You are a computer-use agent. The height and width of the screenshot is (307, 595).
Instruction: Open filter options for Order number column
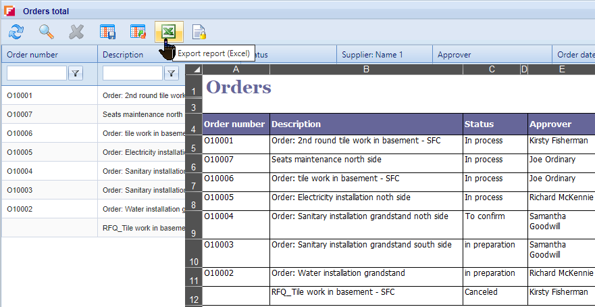[x=76, y=73]
